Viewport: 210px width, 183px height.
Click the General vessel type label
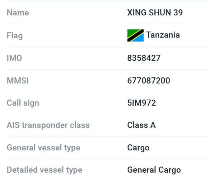(x=43, y=148)
